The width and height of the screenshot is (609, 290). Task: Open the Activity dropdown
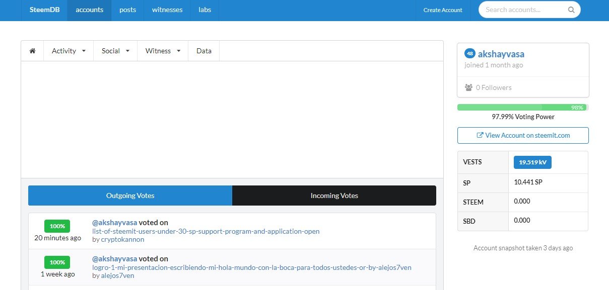coord(69,51)
